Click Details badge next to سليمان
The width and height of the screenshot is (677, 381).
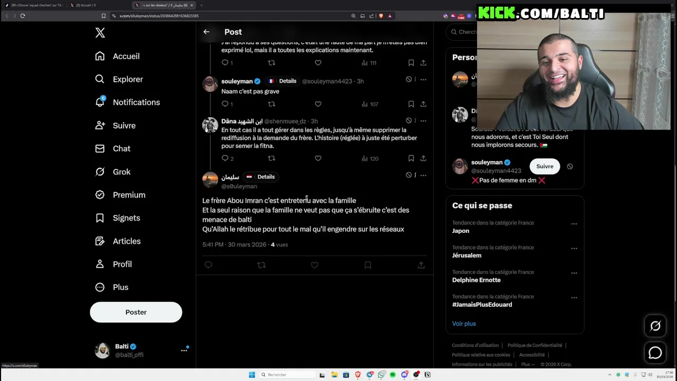pos(261,177)
